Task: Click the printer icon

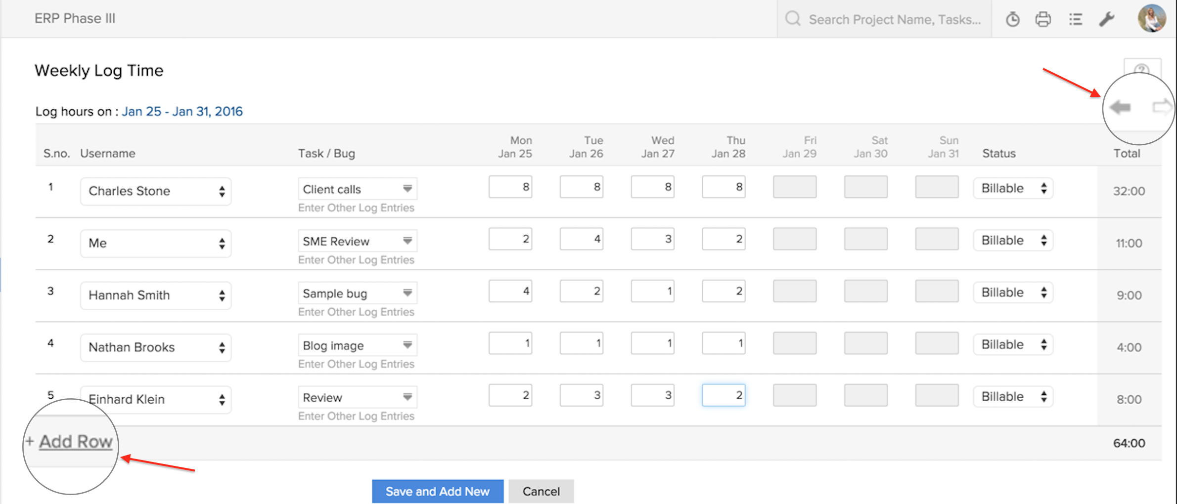Action: [1043, 19]
